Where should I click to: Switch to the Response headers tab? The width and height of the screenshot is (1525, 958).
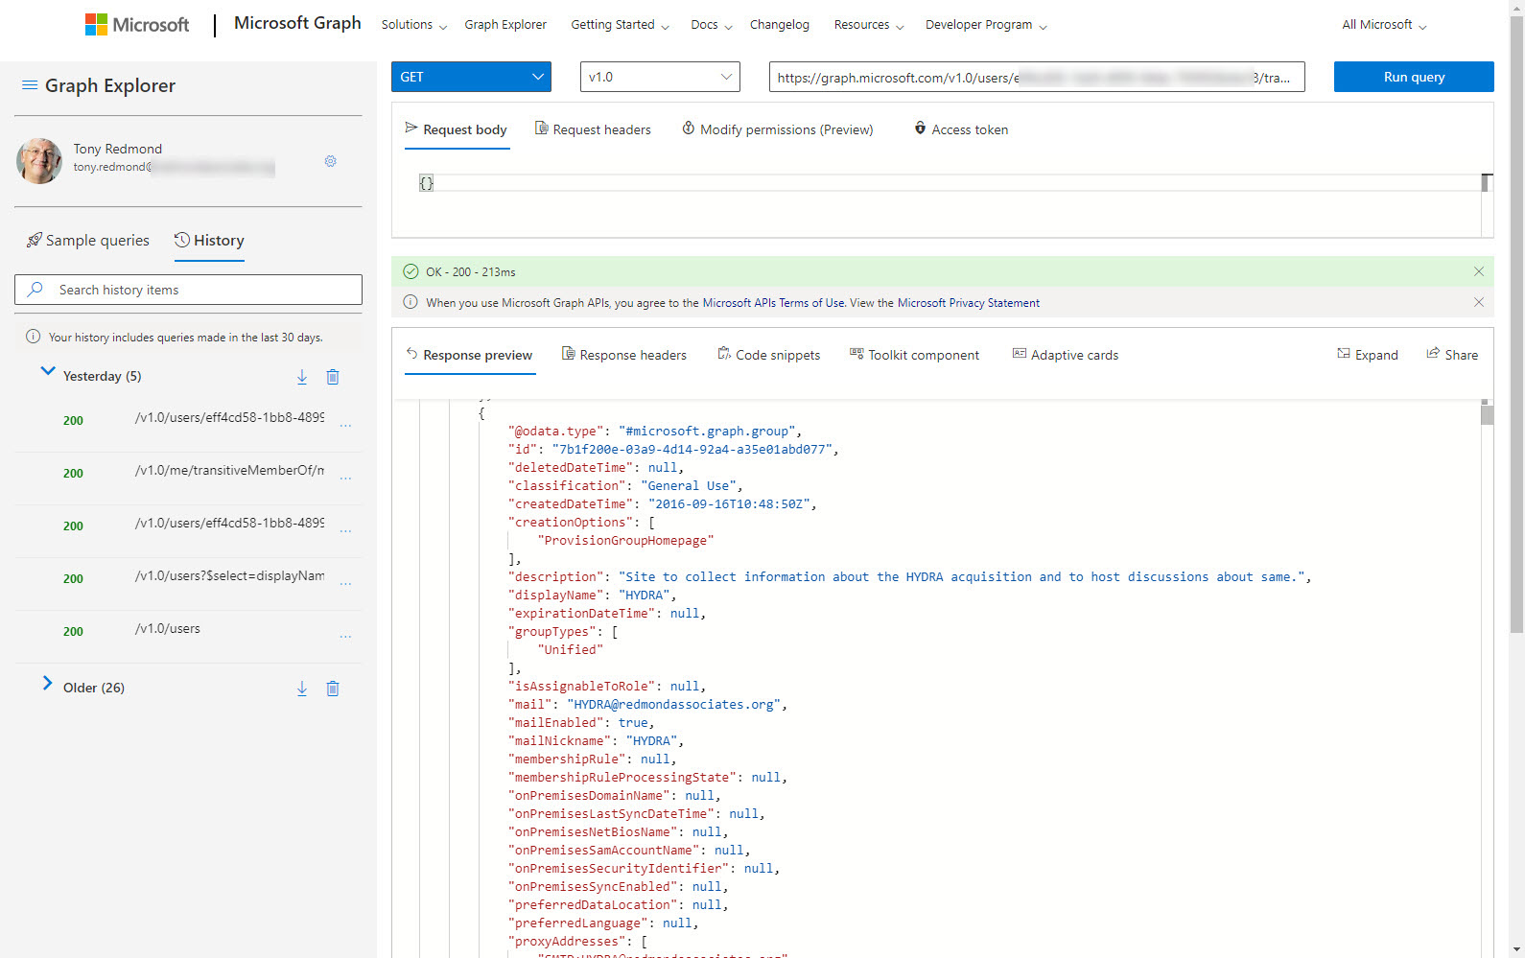[624, 355]
